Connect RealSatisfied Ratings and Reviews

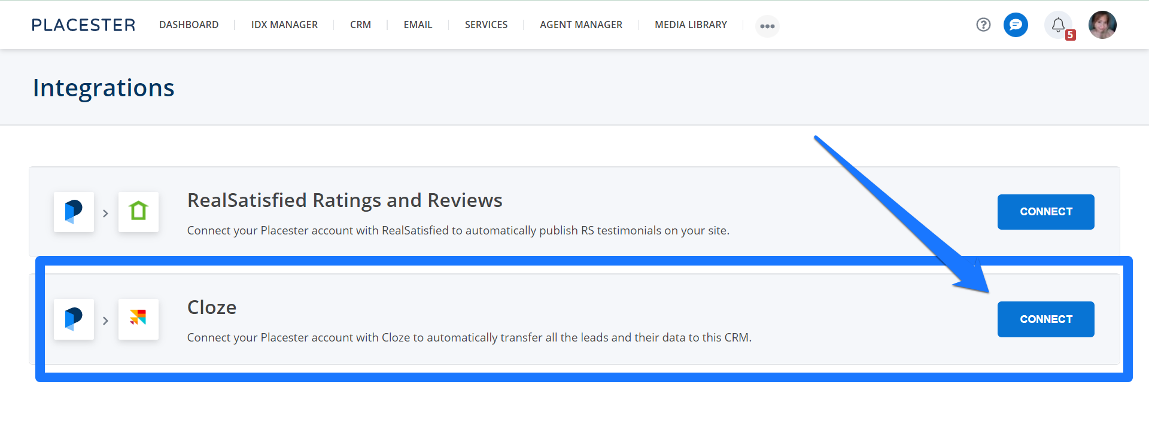[x=1045, y=212]
